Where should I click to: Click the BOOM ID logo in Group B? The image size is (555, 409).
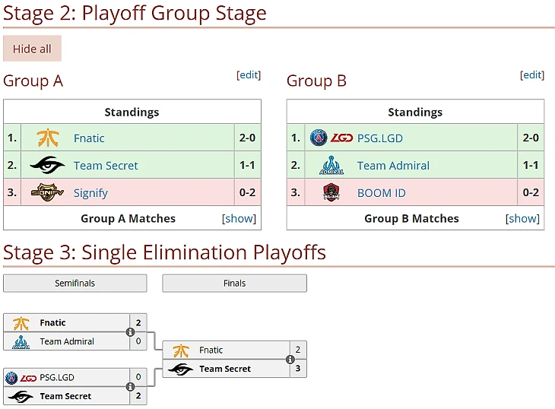pos(331,193)
